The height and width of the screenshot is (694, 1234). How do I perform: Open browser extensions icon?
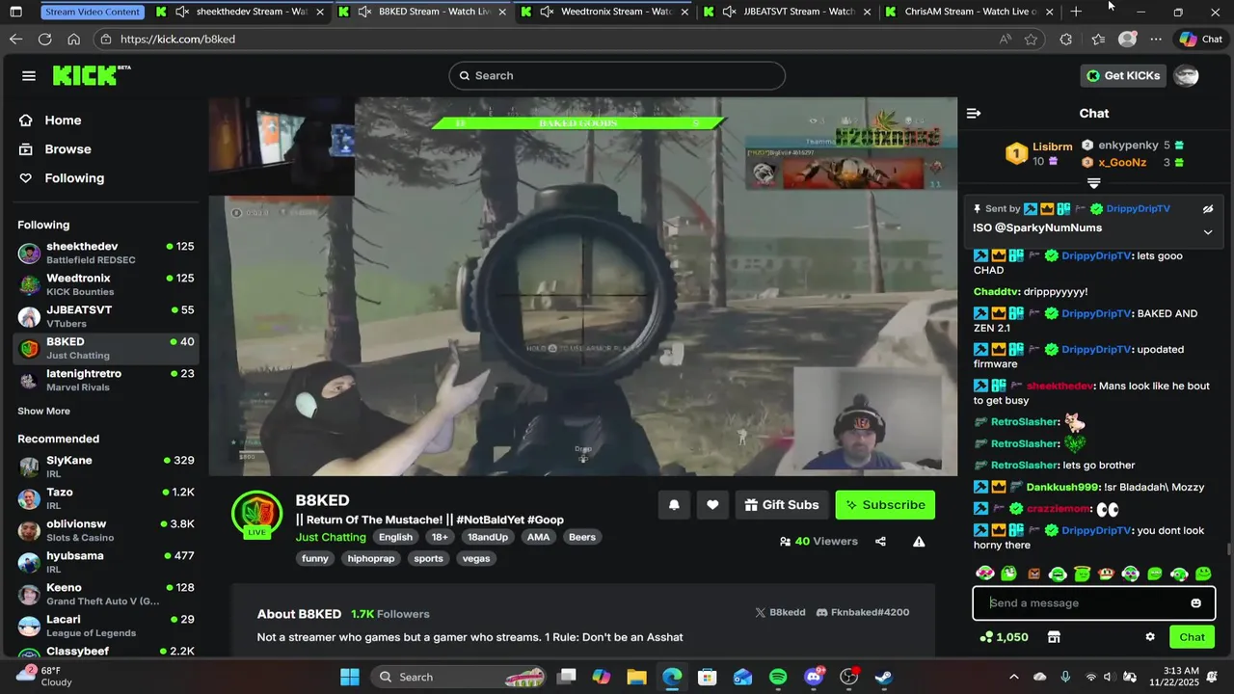(x=1065, y=40)
